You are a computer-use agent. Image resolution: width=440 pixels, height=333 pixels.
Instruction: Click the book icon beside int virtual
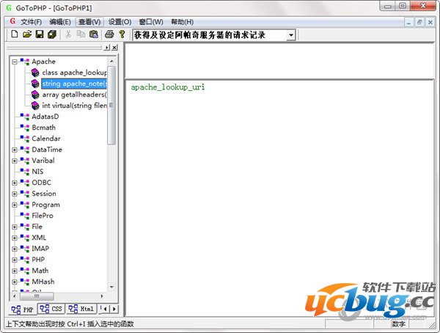(x=35, y=106)
